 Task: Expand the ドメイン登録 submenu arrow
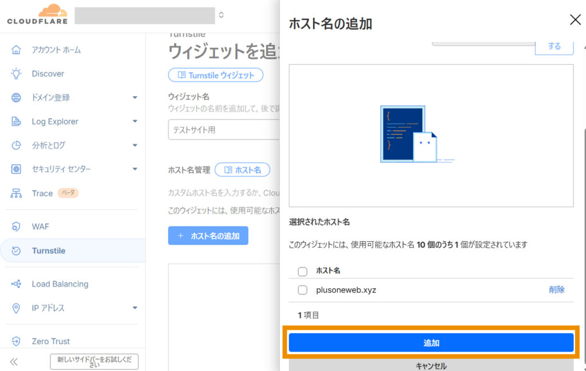(x=135, y=98)
